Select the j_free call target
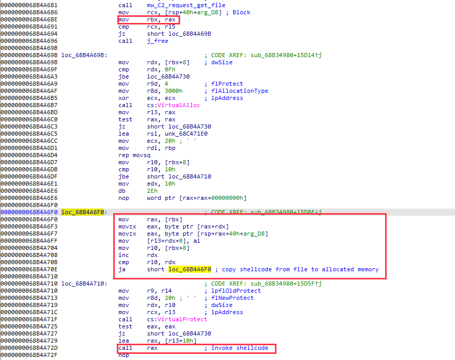455x360 pixels. 158,41
